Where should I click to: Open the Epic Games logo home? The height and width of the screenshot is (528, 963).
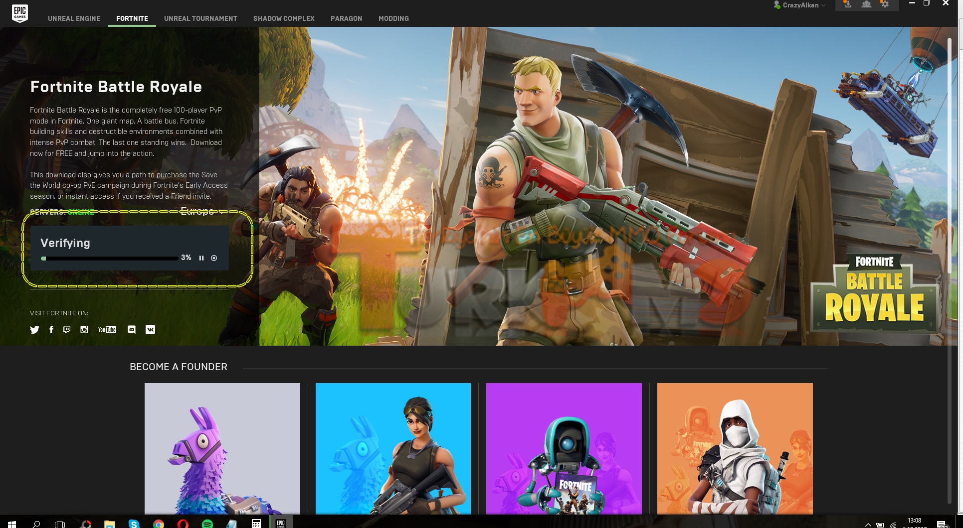(x=20, y=13)
